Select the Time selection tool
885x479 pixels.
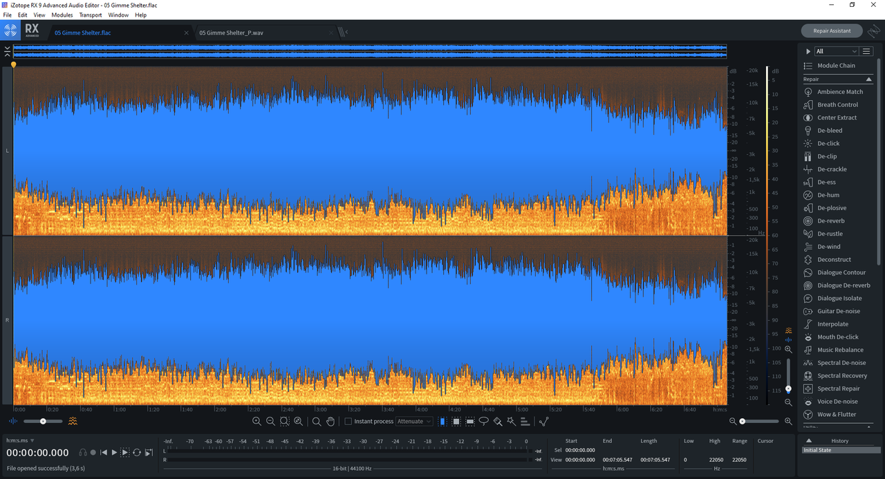[x=442, y=421]
